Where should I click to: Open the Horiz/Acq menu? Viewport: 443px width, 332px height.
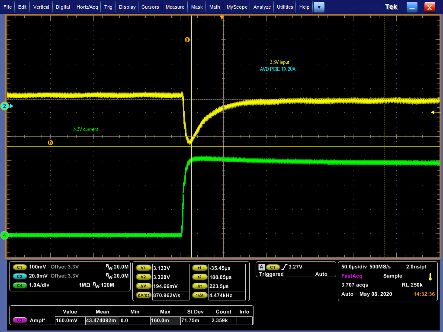coord(87,7)
